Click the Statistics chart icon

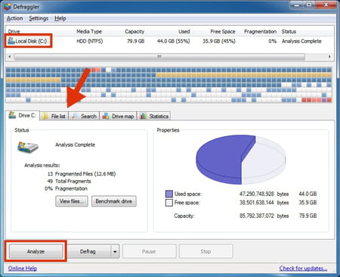click(x=143, y=116)
